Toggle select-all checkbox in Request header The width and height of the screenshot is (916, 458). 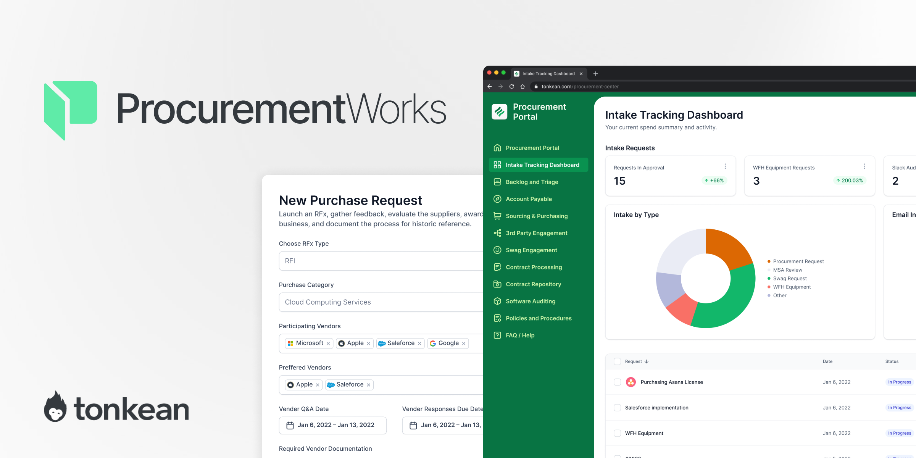(x=617, y=361)
